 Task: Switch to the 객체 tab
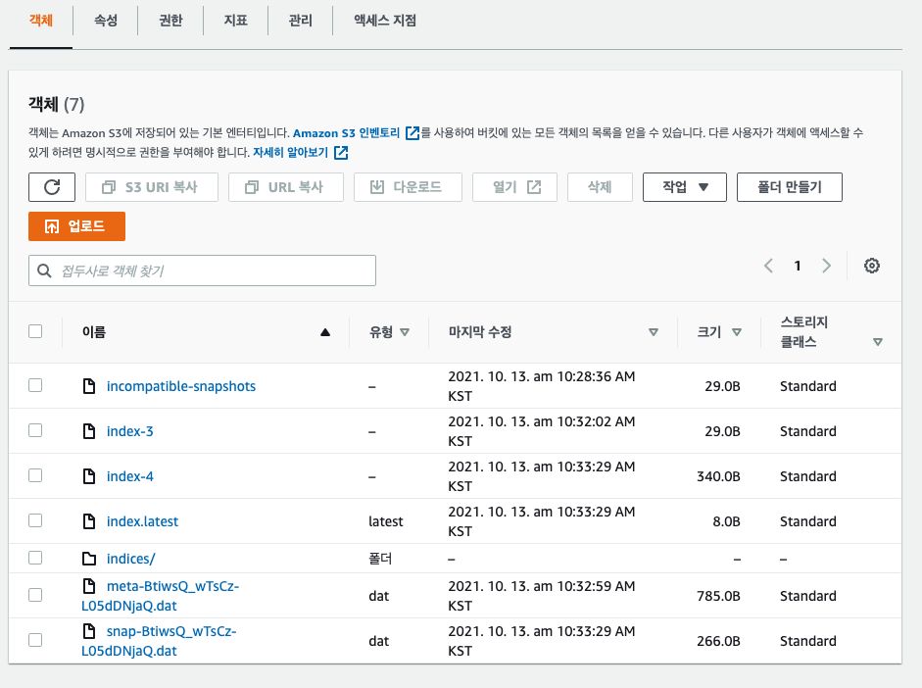(x=41, y=21)
